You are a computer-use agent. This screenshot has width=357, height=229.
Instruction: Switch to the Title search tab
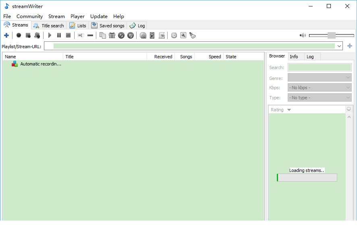click(49, 26)
